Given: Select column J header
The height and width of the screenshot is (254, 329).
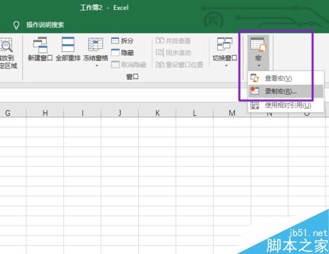Looking at the screenshot, I should (x=120, y=113).
